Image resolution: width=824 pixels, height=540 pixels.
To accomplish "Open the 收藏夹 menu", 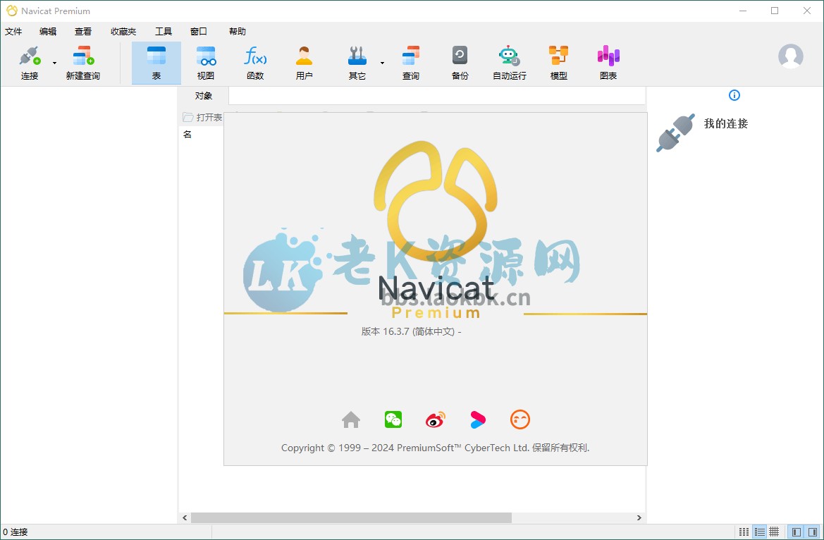I will [x=123, y=32].
